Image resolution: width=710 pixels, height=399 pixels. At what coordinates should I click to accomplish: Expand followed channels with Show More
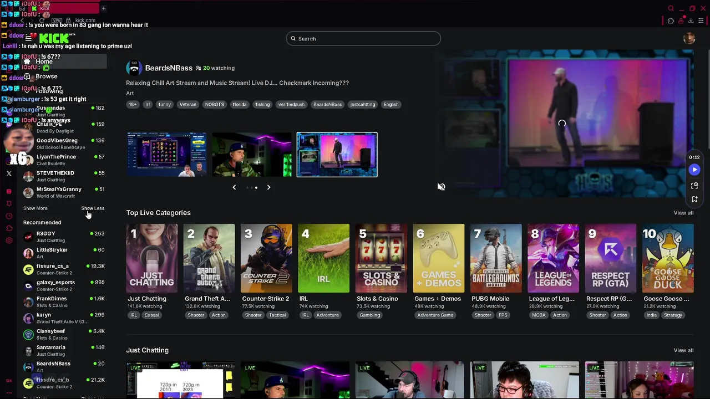(x=35, y=208)
